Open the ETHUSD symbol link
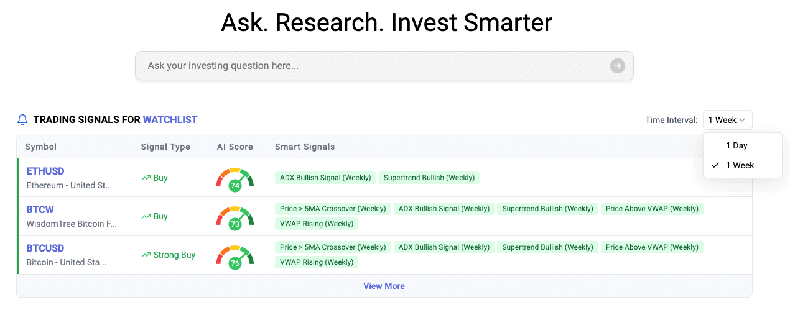The height and width of the screenshot is (310, 790). 45,171
